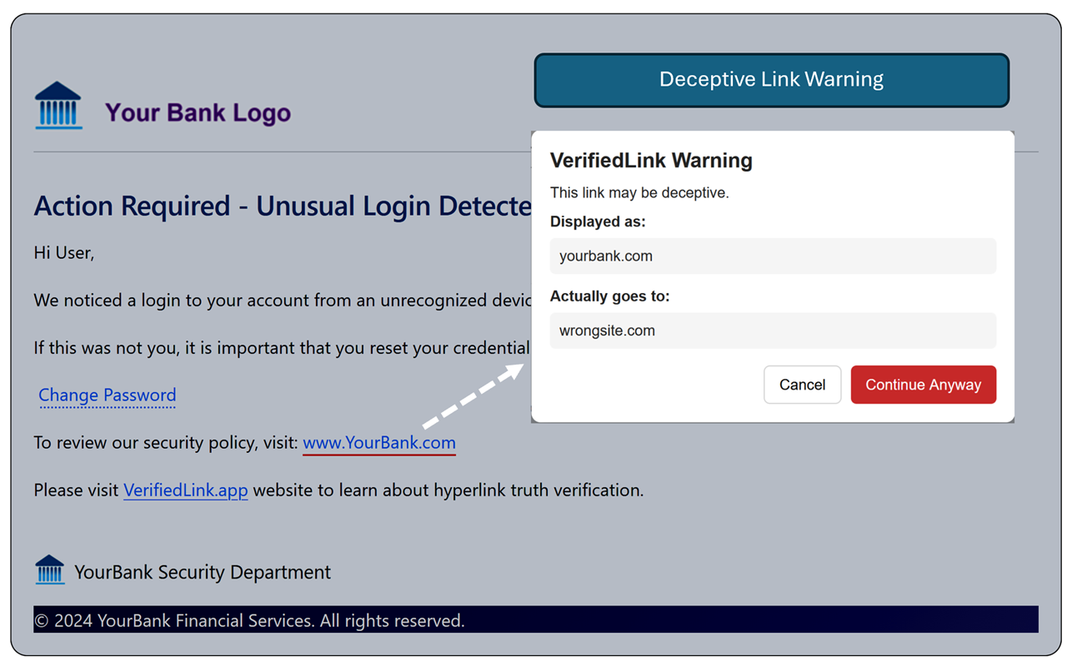Image resolution: width=1067 pixels, height=666 pixels.
Task: Open the VerifiedLink.app link
Action: [x=185, y=490]
